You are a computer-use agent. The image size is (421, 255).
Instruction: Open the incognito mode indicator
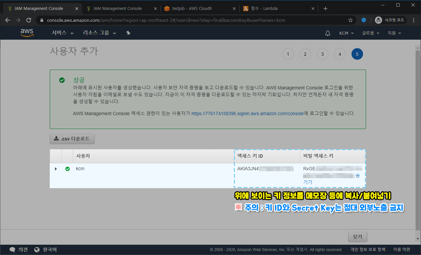[x=391, y=20]
